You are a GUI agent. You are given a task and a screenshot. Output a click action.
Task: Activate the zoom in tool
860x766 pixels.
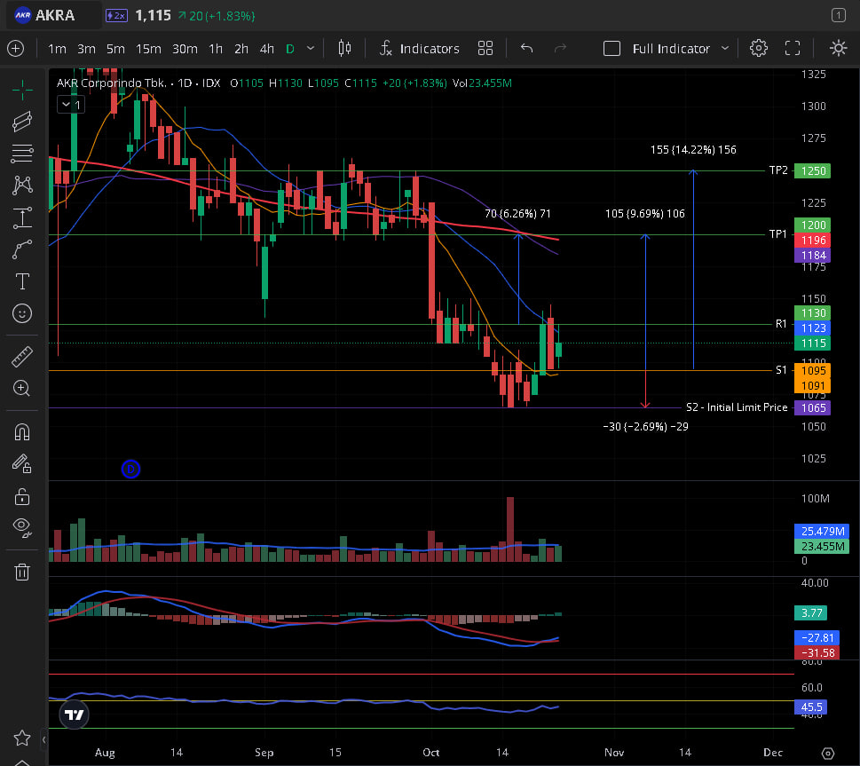(x=22, y=388)
